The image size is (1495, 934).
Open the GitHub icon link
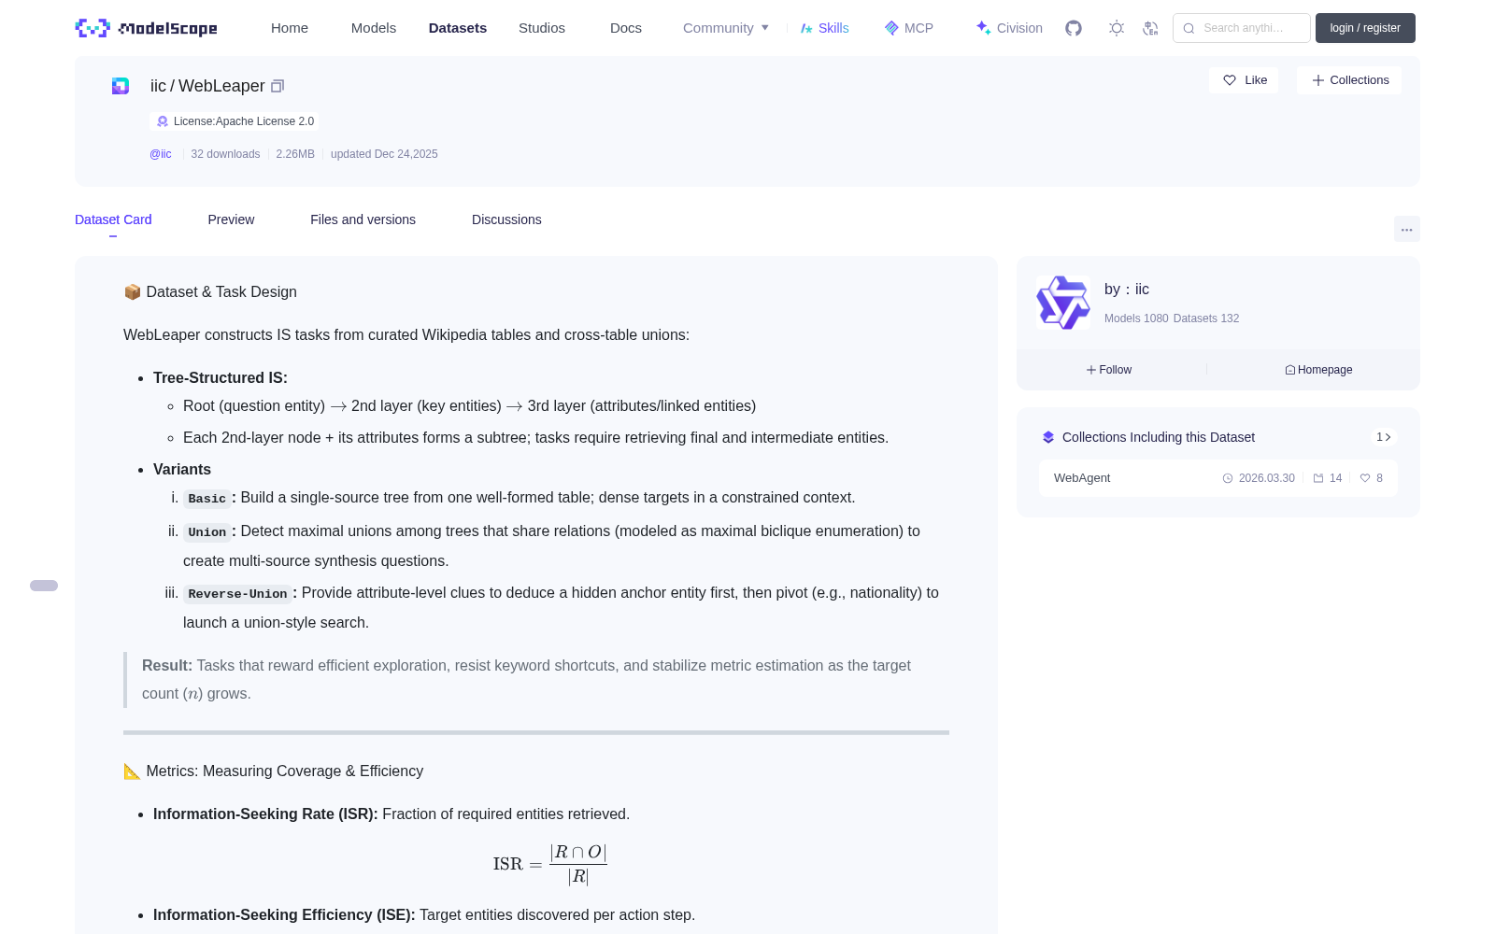[x=1074, y=28]
